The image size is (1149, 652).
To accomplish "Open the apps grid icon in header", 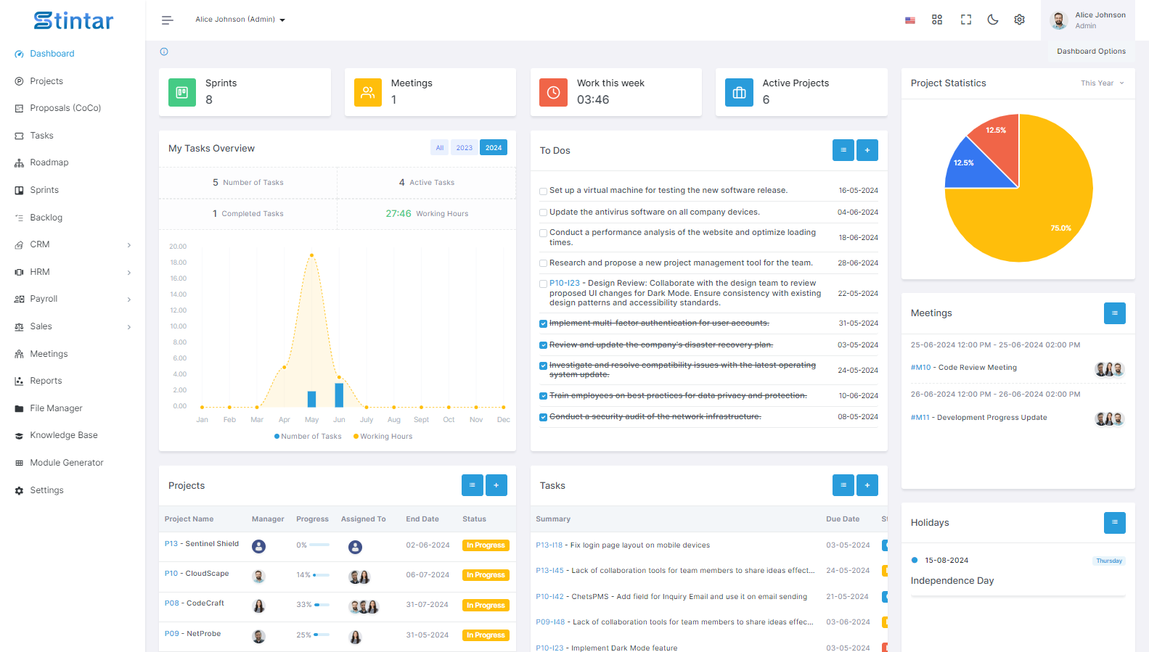I will pos(937,20).
